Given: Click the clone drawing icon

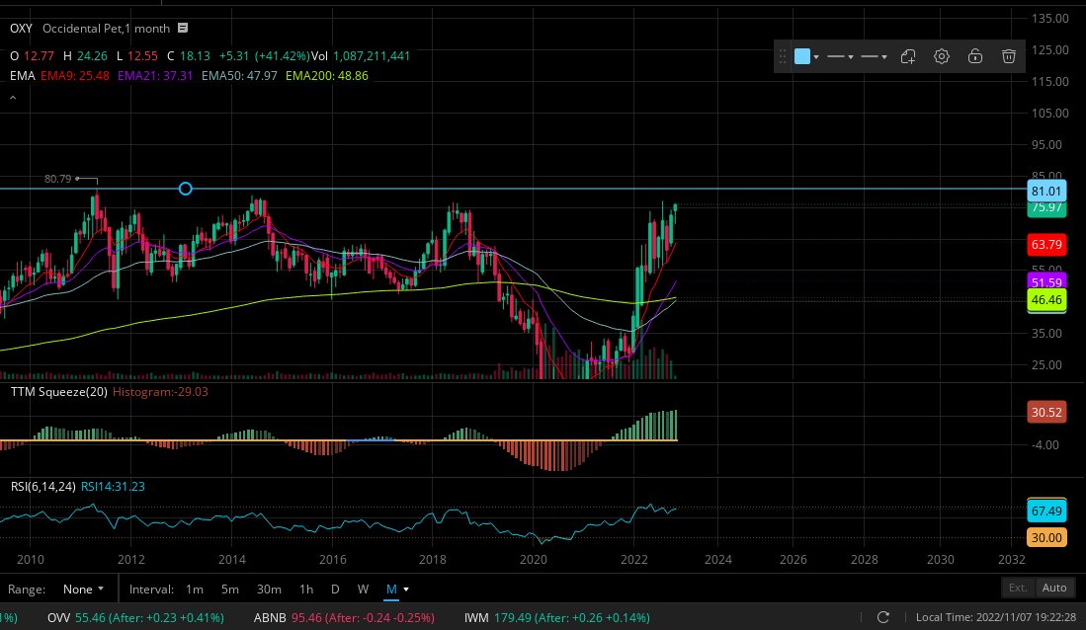Looking at the screenshot, I should pyautogui.click(x=908, y=56).
